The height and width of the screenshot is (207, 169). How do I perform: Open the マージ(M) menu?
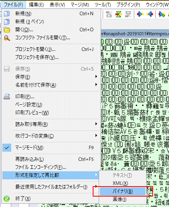[80, 5]
